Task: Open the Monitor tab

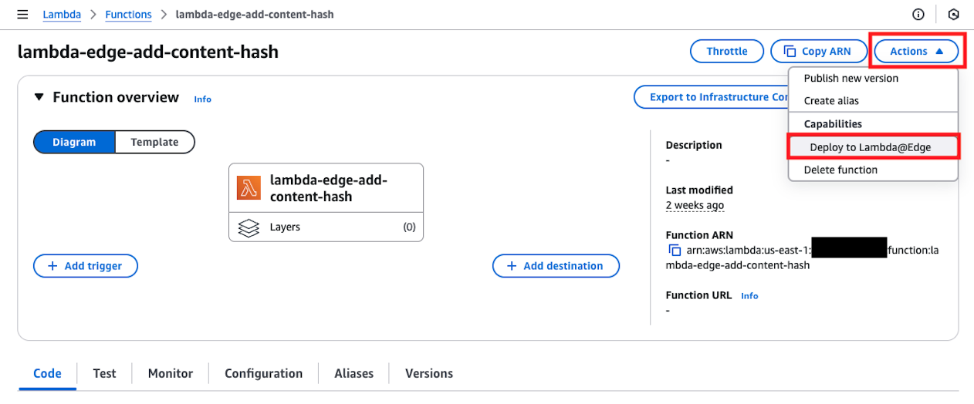Action: (x=171, y=373)
